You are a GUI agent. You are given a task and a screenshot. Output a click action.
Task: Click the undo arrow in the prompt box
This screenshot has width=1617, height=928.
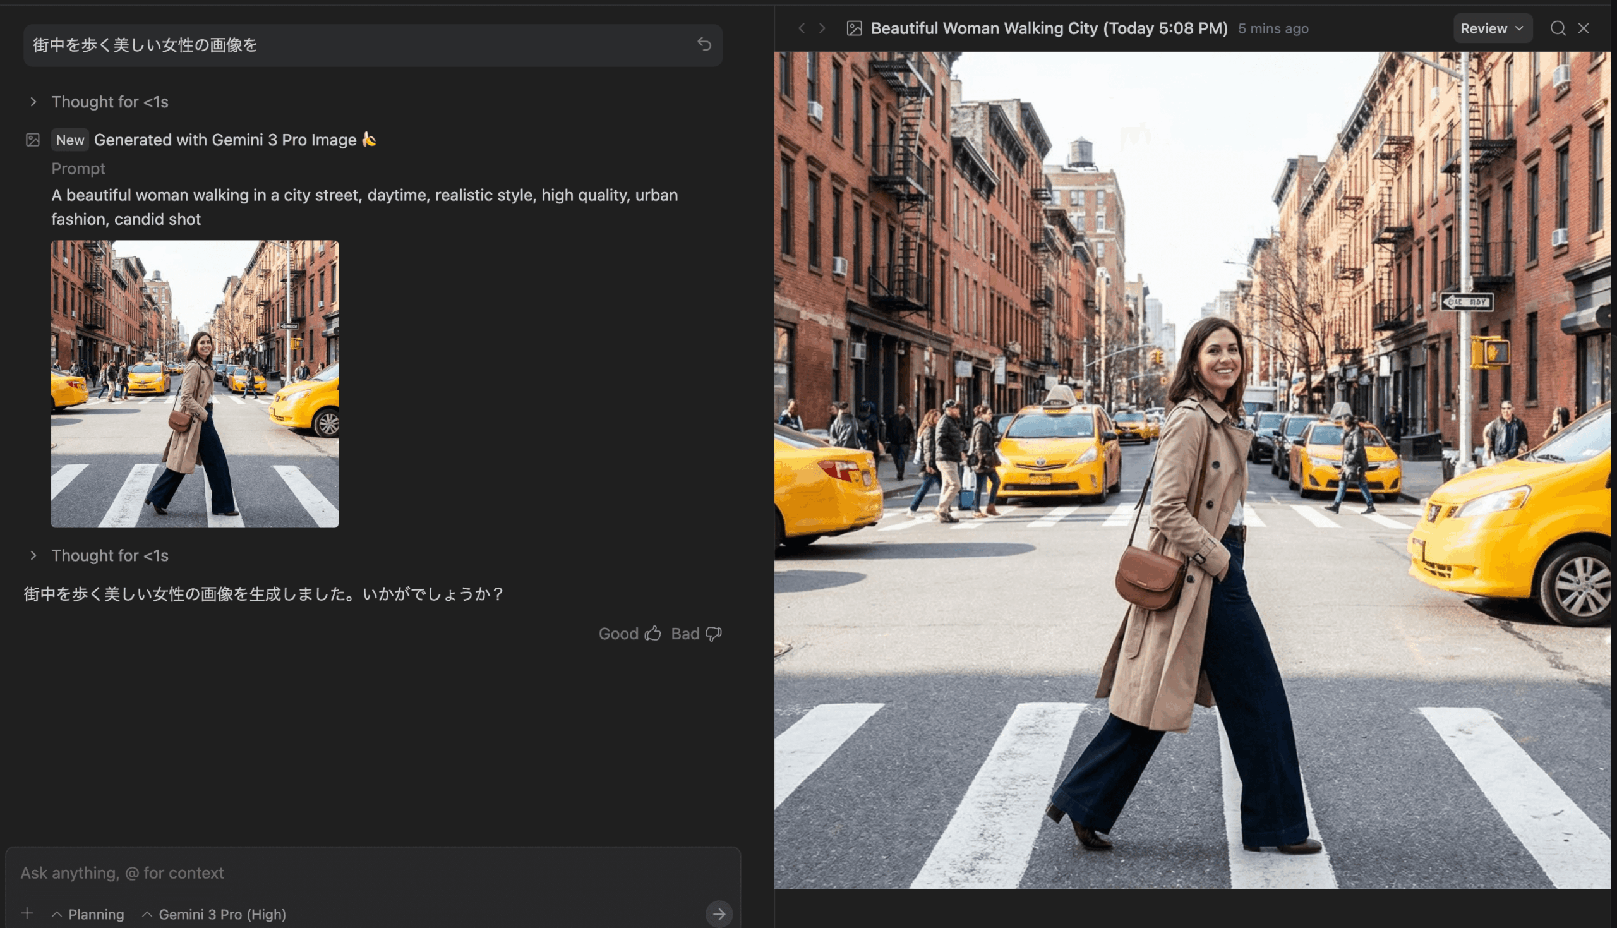pyautogui.click(x=704, y=45)
